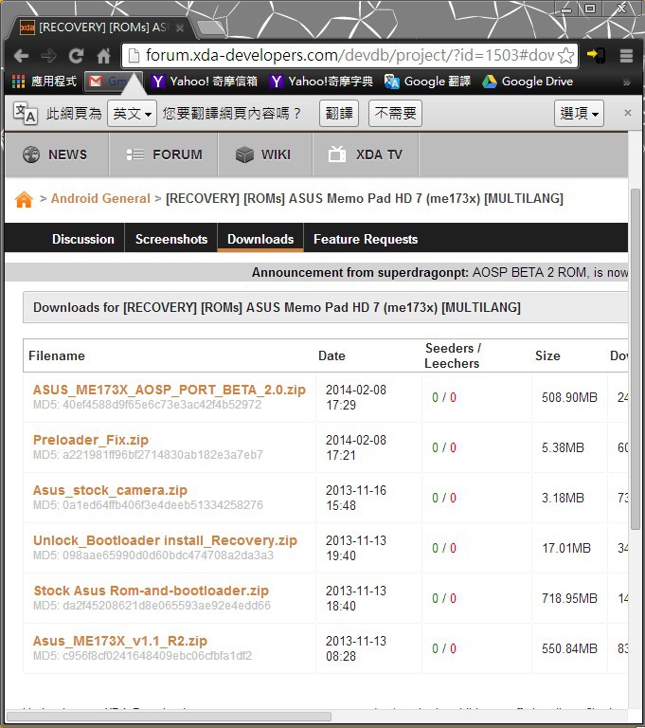Select the Downloads tab
This screenshot has width=645, height=728.
click(x=260, y=239)
